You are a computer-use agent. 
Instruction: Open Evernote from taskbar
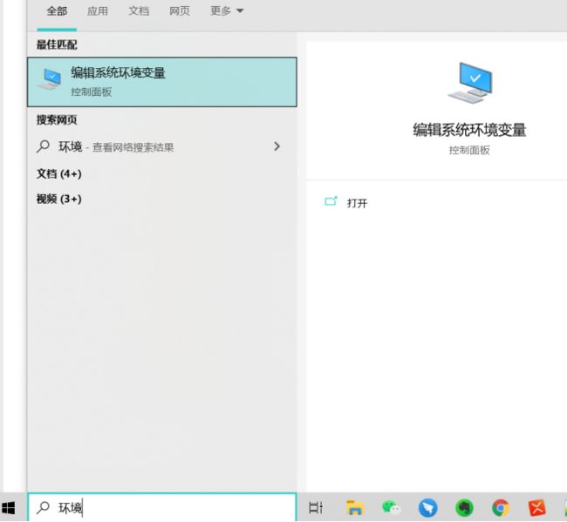(x=464, y=508)
